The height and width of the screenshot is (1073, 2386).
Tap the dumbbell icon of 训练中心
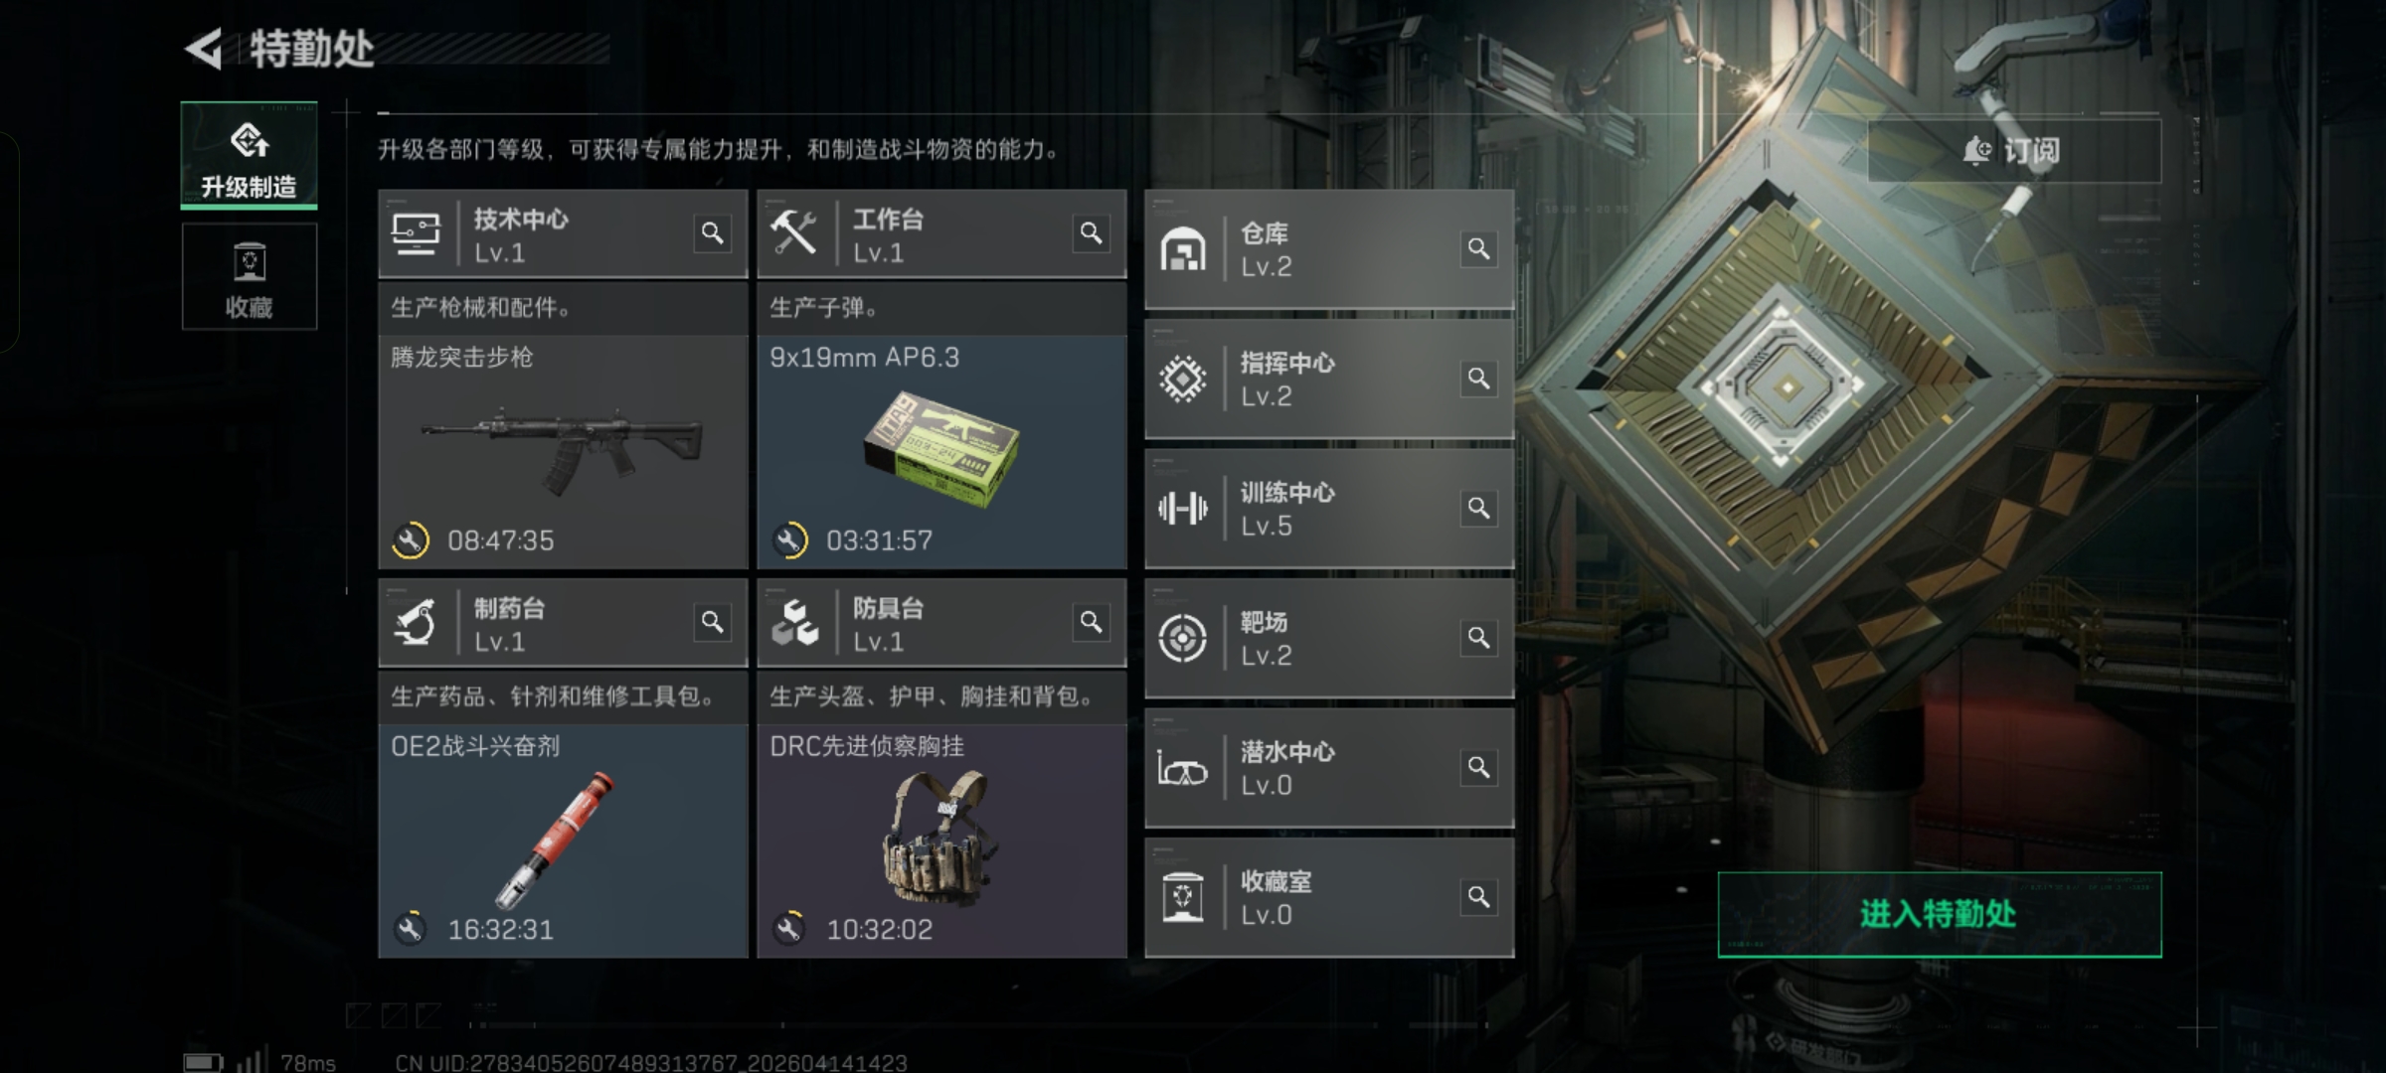[x=1182, y=509]
